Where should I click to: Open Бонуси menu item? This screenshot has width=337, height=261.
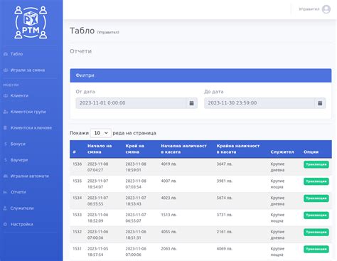tap(18, 144)
